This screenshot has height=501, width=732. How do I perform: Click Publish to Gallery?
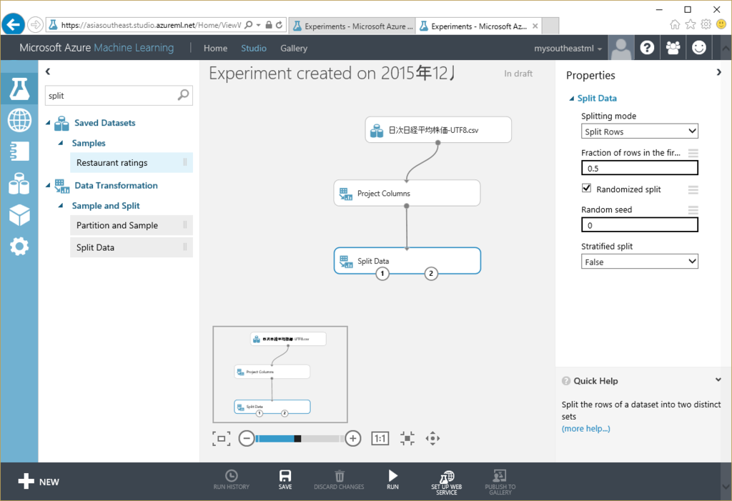click(x=500, y=482)
